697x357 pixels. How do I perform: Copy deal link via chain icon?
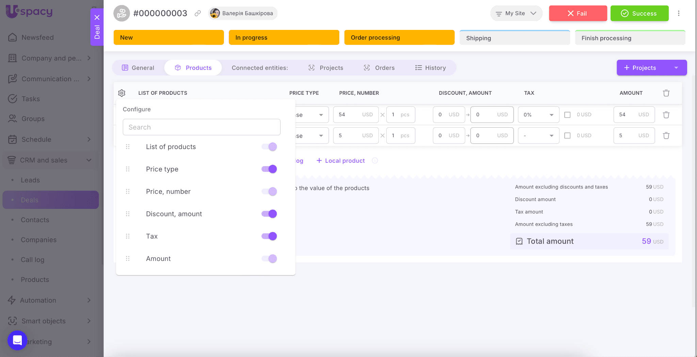pos(198,13)
